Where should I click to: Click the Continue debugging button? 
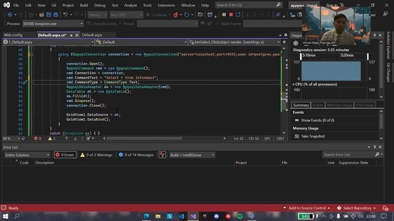[156, 15]
